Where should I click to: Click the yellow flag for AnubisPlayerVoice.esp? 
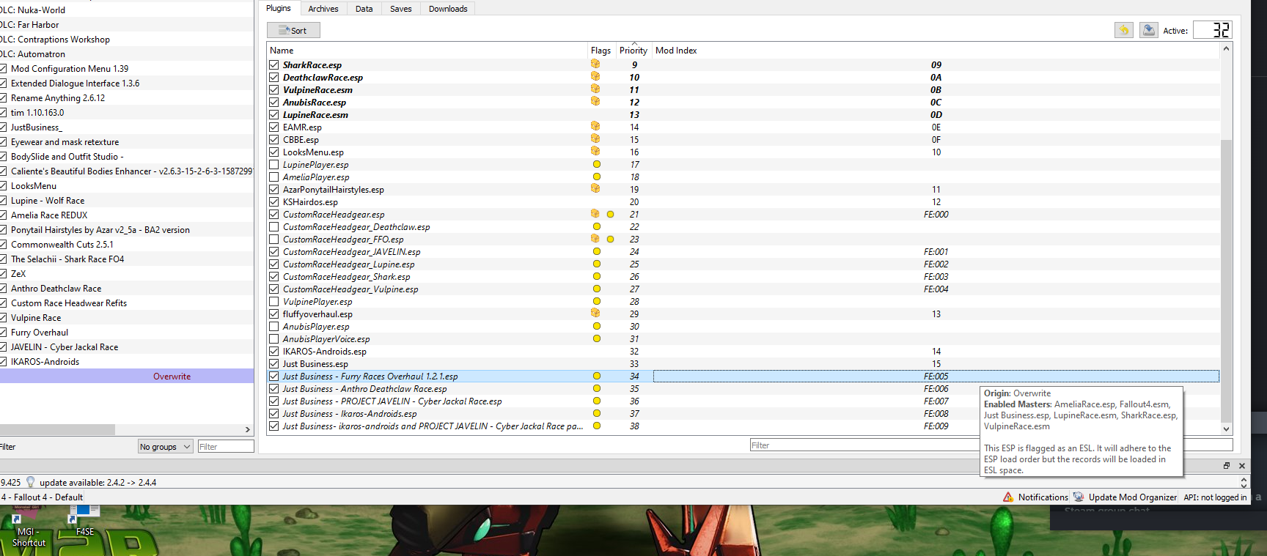click(597, 338)
